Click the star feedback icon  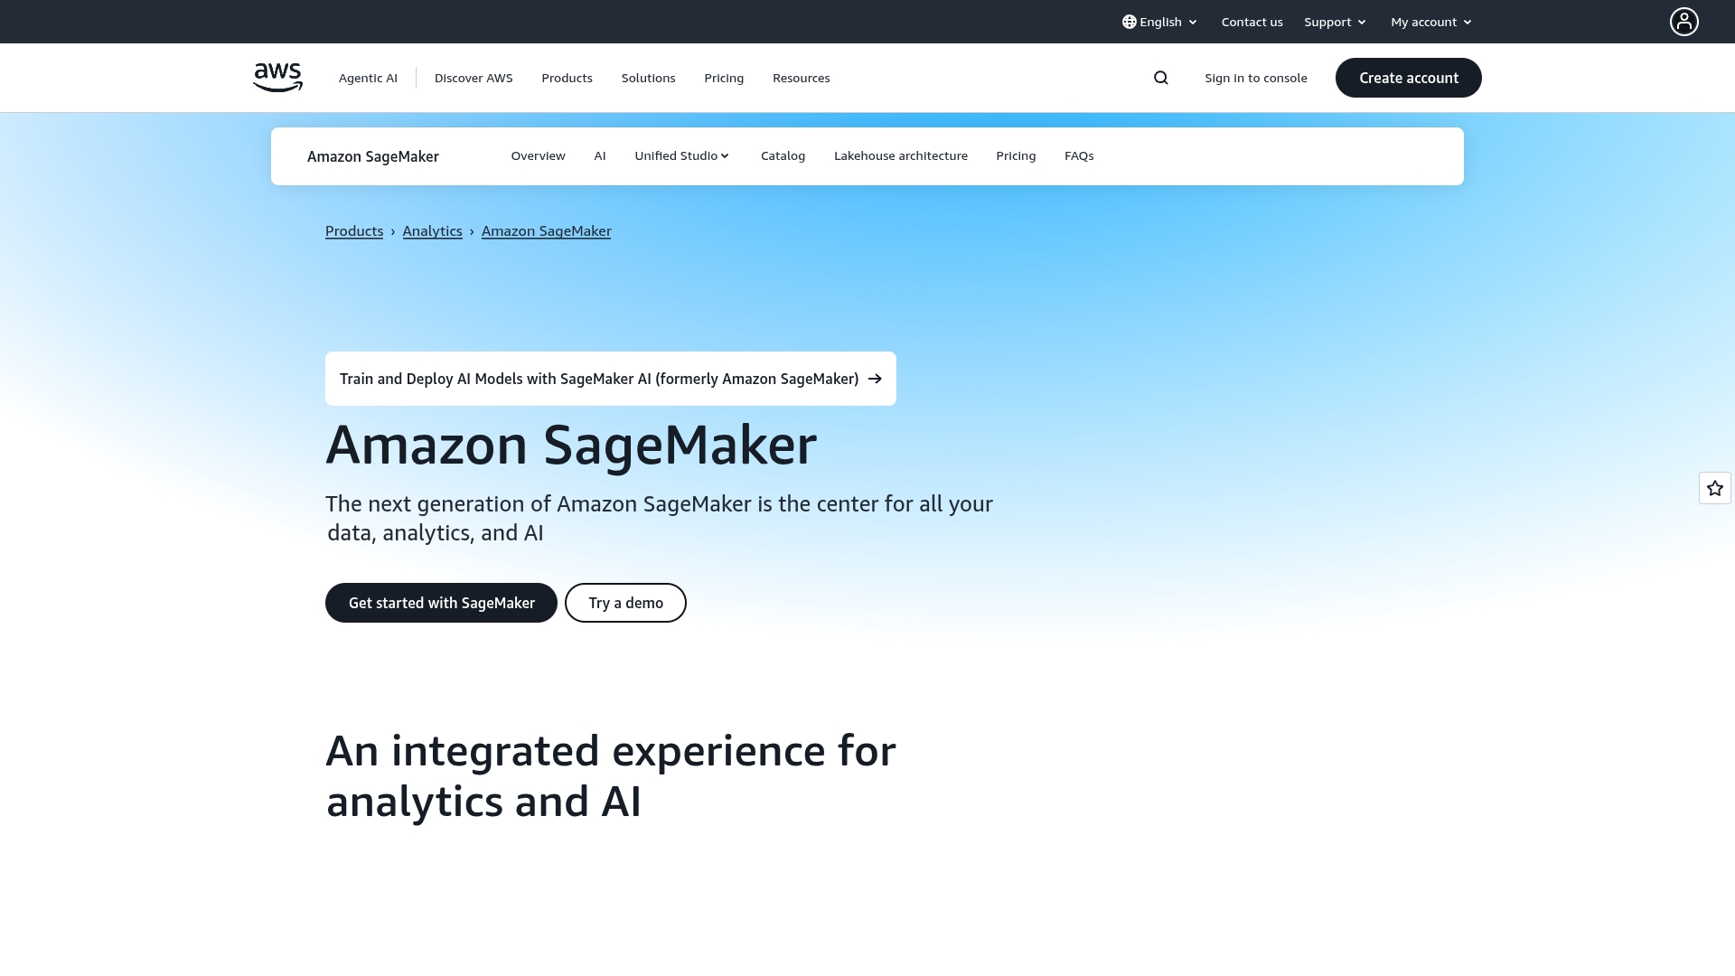pos(1714,488)
